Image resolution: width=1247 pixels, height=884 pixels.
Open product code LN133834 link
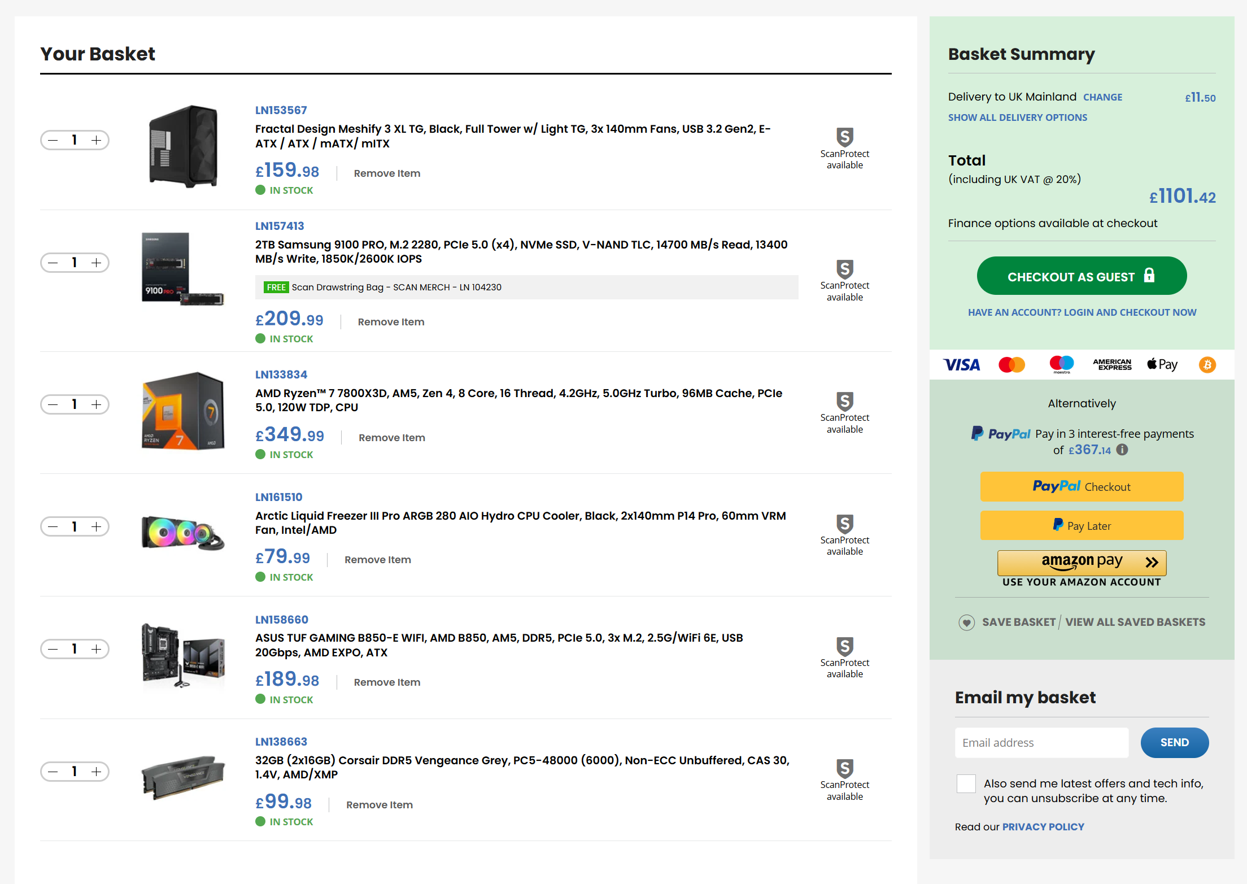tap(281, 374)
